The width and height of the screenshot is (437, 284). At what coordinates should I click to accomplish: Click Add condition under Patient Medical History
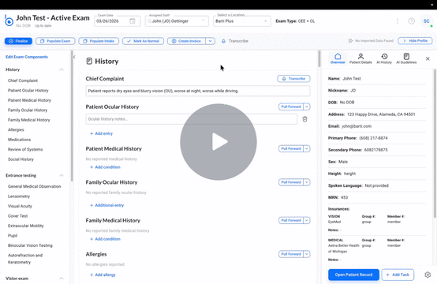point(105,167)
